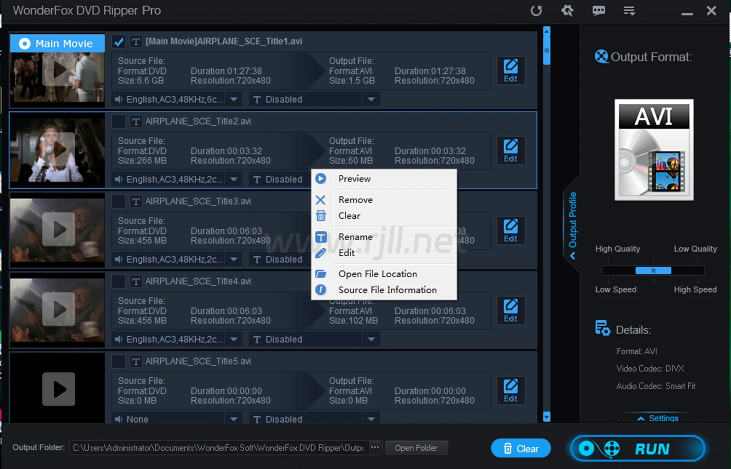Image resolution: width=731 pixels, height=469 pixels.
Task: Choose Source File Information menu entry
Action: click(x=387, y=290)
